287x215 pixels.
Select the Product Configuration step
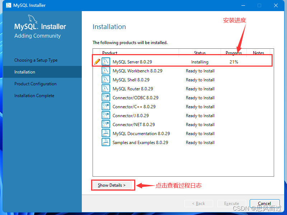click(36, 84)
